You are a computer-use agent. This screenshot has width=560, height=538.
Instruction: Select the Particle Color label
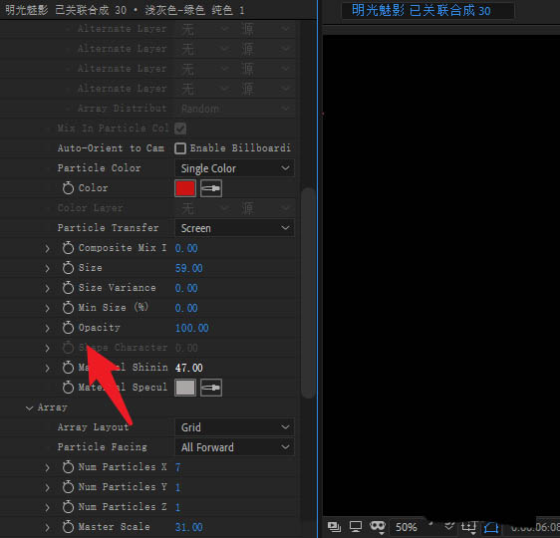click(99, 168)
